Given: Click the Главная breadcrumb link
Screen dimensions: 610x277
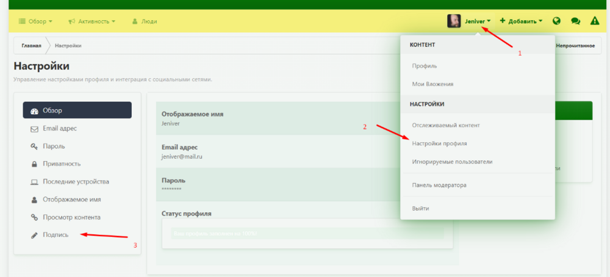Looking at the screenshot, I should tap(32, 46).
